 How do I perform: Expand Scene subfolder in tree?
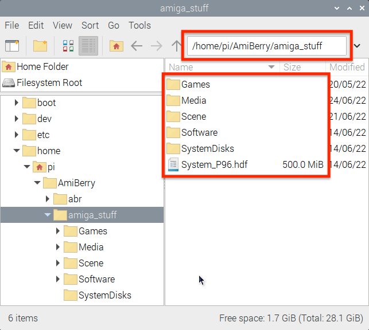point(57,263)
